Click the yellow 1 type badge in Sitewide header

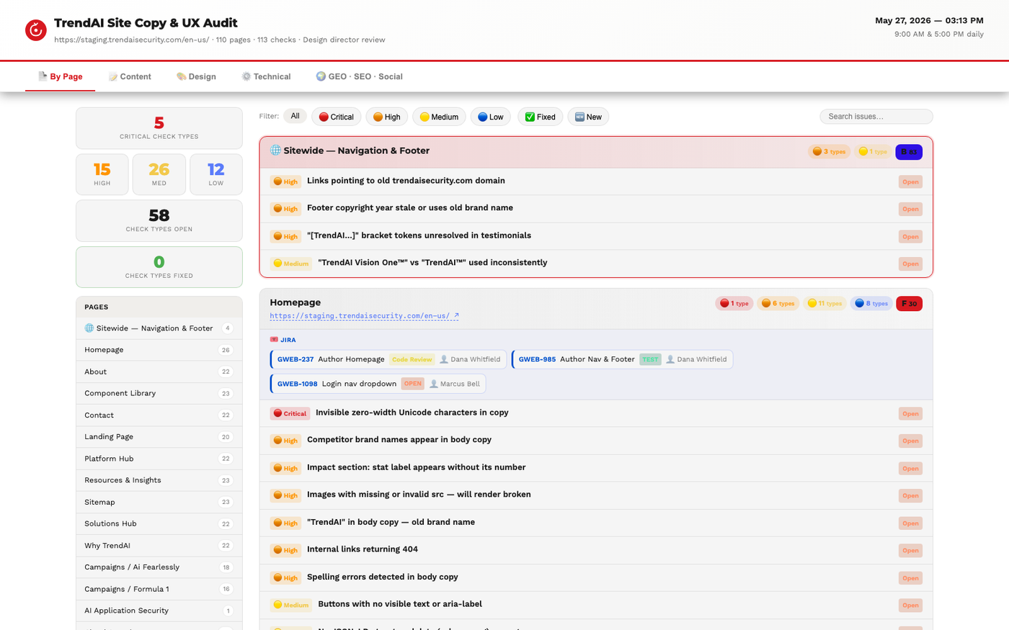(873, 152)
